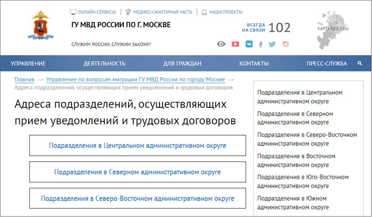Open the ПРЕСС-СЛУЖБА menu
The image size is (372, 217).
(327, 64)
